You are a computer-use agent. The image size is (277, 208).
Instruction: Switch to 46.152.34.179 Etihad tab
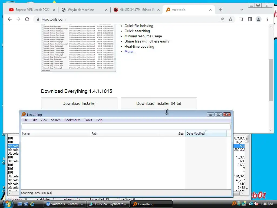pyautogui.click(x=137, y=10)
